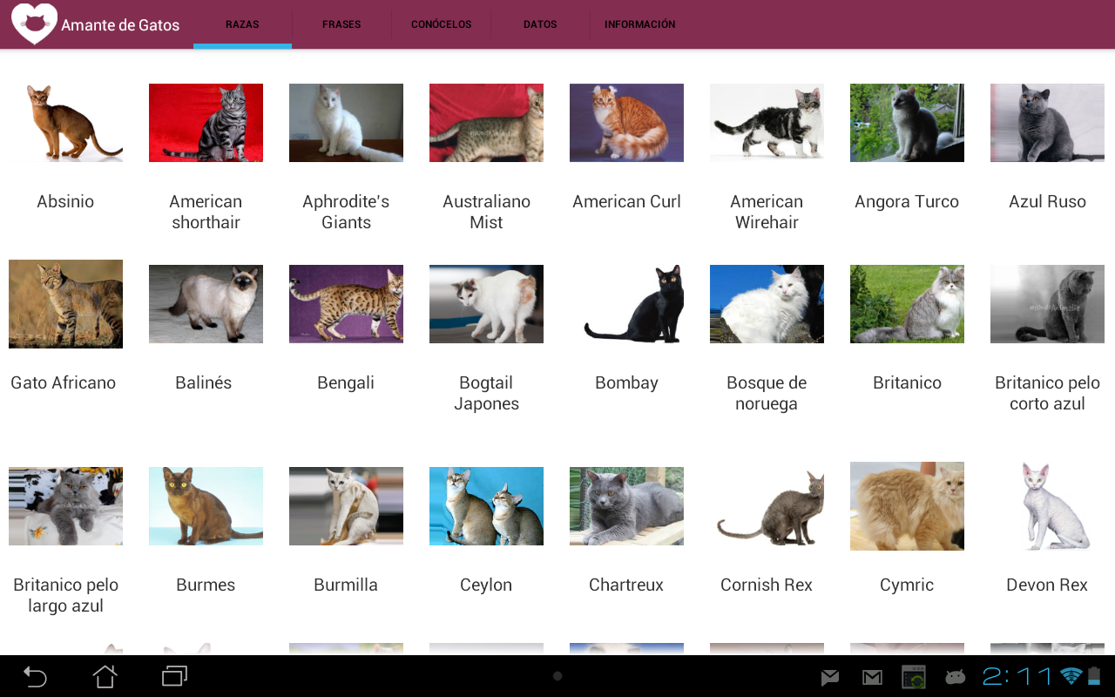Tap the system clock showing 2:11
1115x697 pixels.
tap(1017, 676)
